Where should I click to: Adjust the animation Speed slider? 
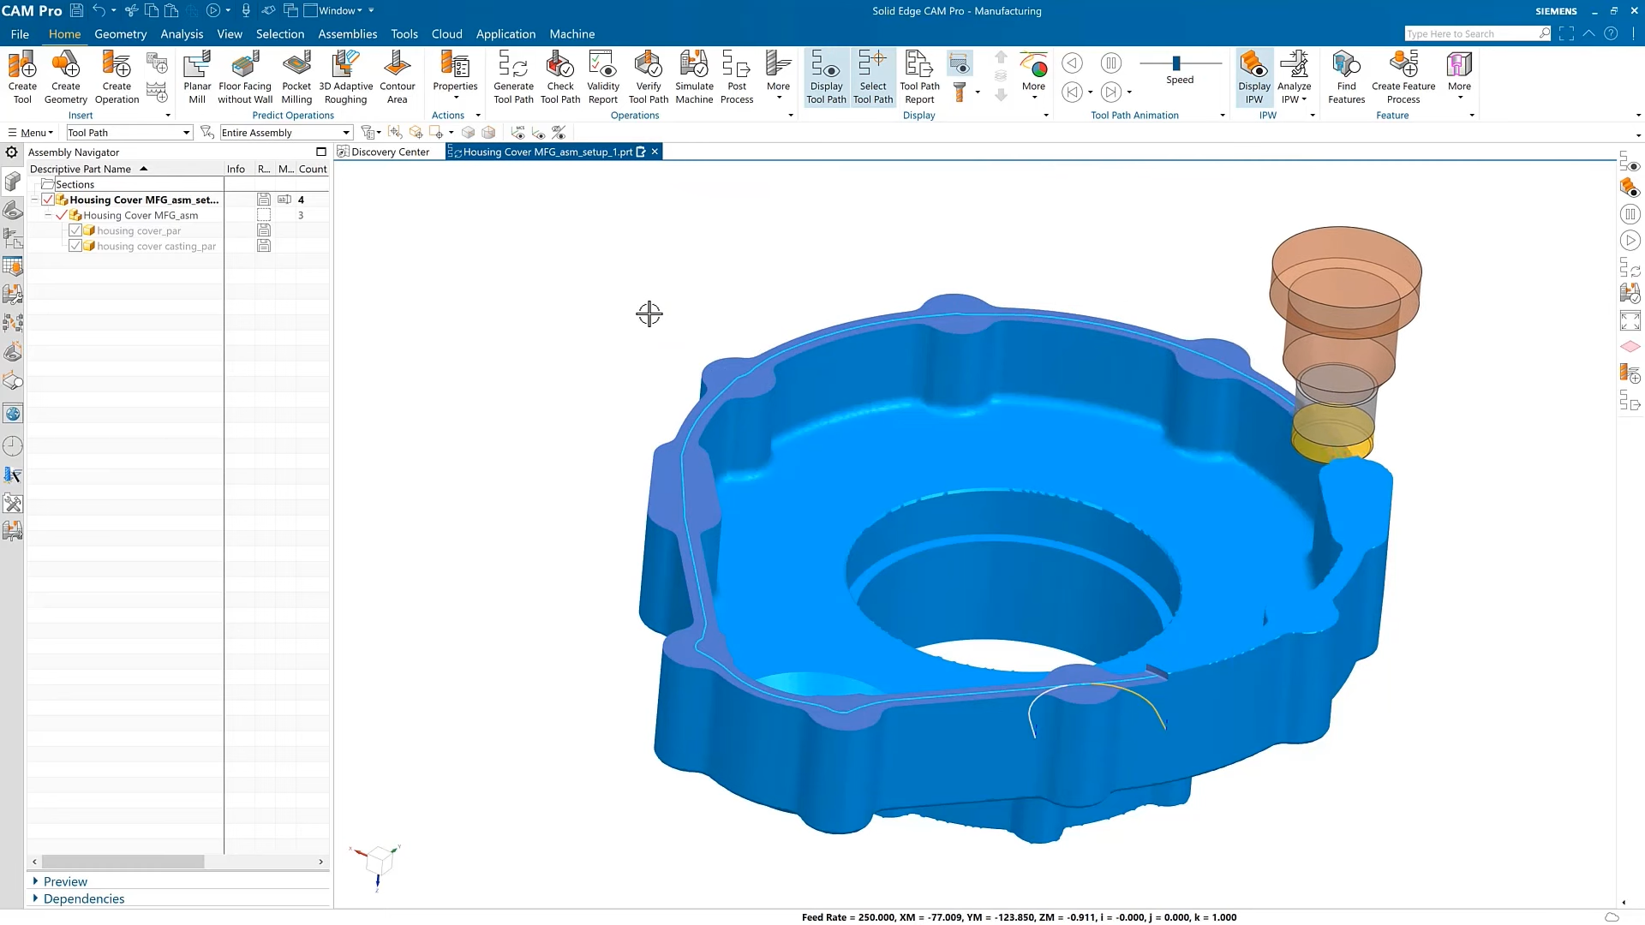1176,63
